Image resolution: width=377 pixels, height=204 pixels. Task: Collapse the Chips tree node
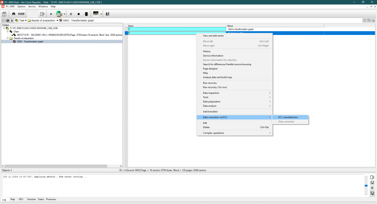pyautogui.click(x=7, y=32)
